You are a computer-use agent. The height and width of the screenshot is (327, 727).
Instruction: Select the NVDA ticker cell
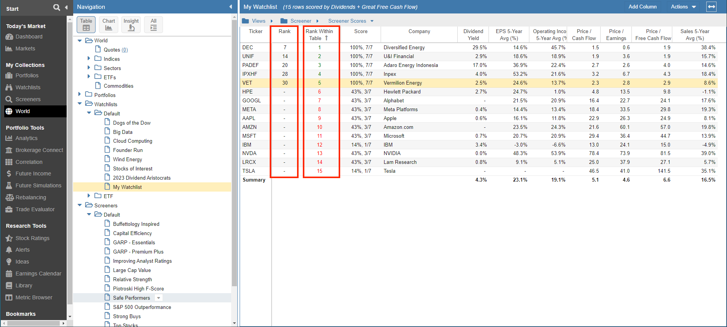pos(249,153)
